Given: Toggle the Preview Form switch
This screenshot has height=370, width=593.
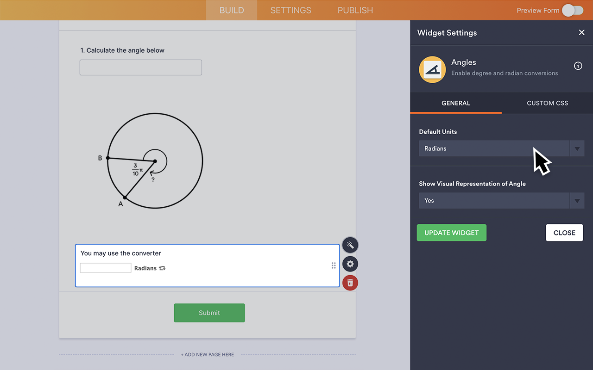Looking at the screenshot, I should (572, 10).
